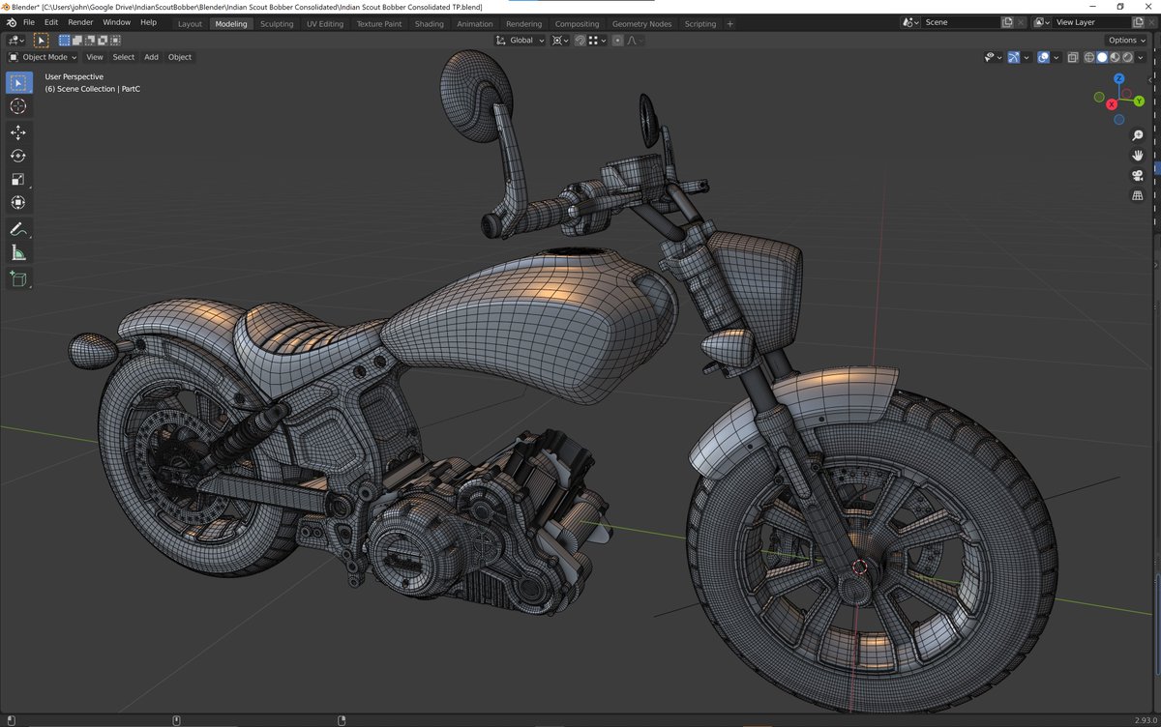Open the viewport Select menu

[124, 57]
